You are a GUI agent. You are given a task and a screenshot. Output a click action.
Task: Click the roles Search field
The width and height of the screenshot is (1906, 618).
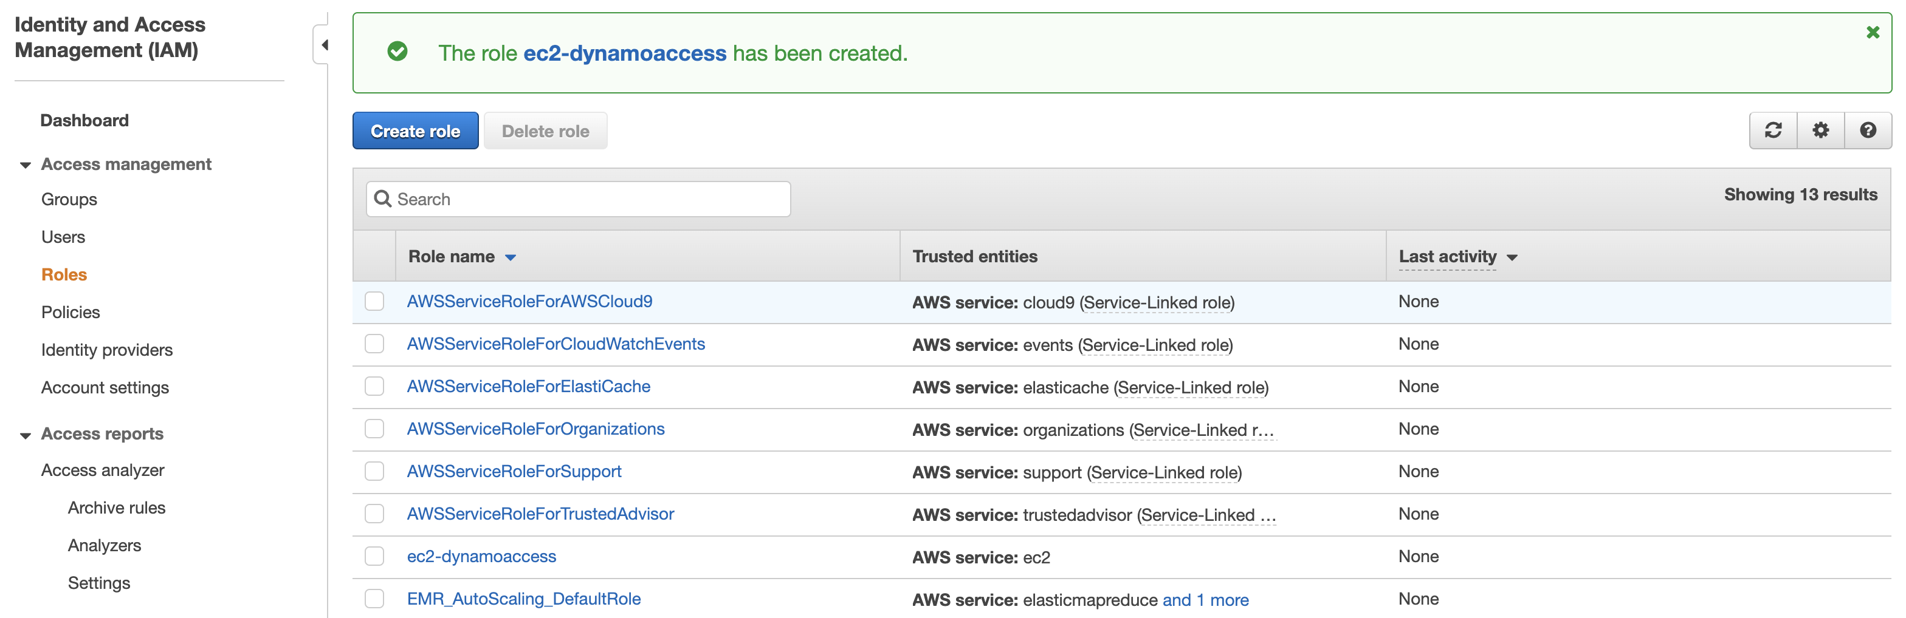(578, 199)
